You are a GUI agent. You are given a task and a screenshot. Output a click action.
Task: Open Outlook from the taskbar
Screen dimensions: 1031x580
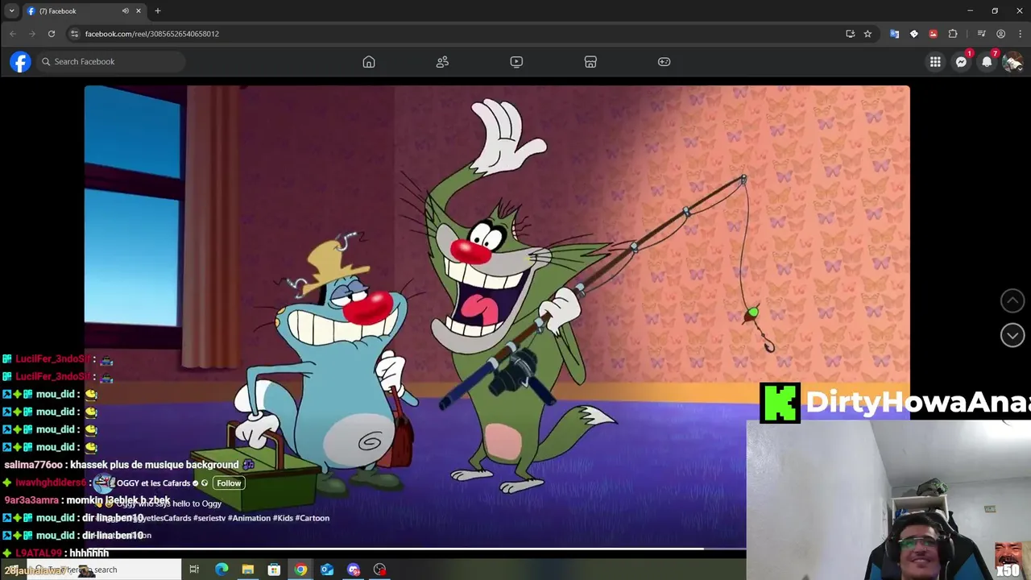(327, 570)
